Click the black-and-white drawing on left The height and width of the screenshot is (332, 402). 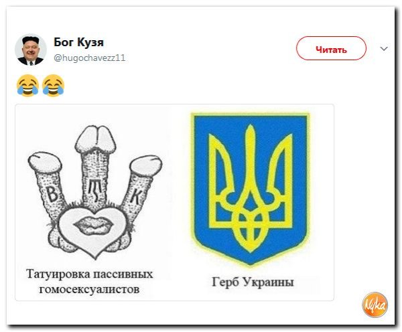94,192
